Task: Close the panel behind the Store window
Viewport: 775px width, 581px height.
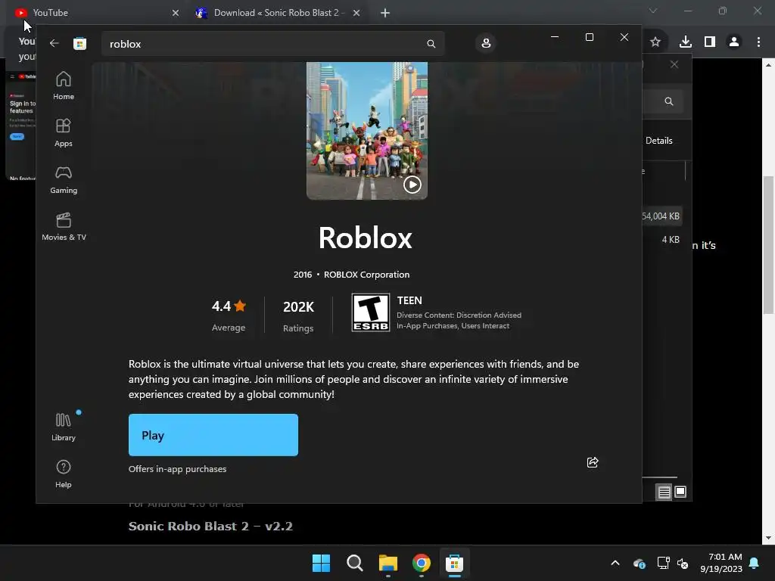Action: (x=674, y=65)
